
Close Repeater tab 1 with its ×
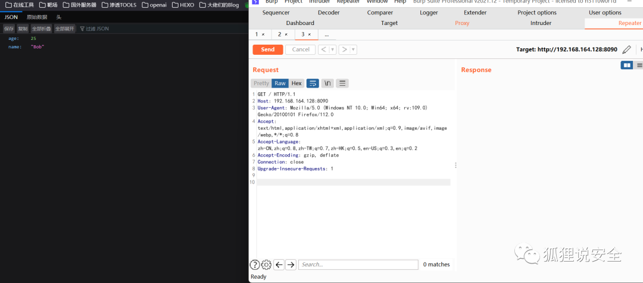[x=263, y=35]
